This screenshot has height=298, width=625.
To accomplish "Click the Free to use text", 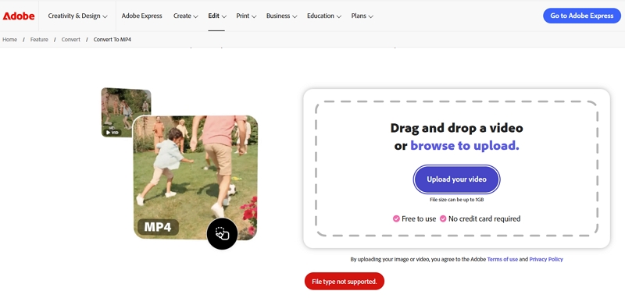I will (419, 218).
